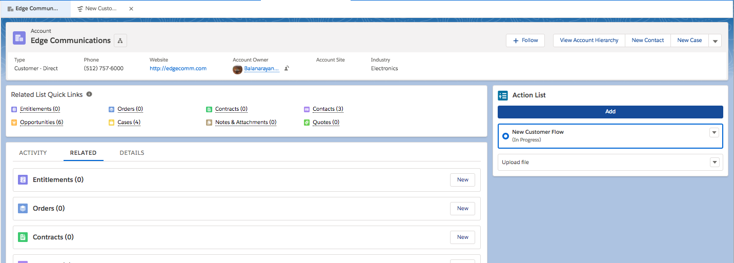This screenshot has height=263, width=734.
Task: Click View Account Hierarchy button
Action: pos(589,41)
